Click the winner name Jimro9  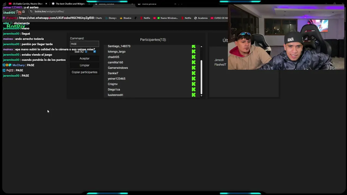coord(219,60)
